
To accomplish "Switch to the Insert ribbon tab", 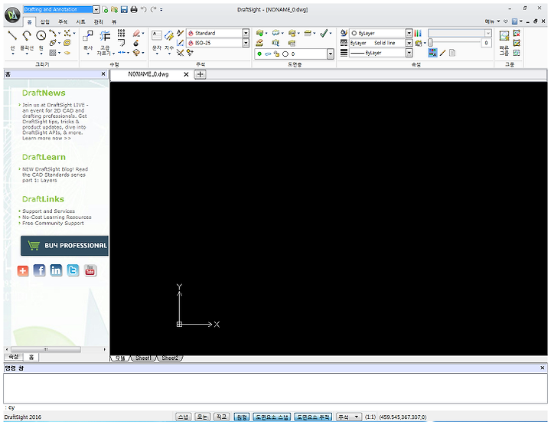I will coord(45,21).
